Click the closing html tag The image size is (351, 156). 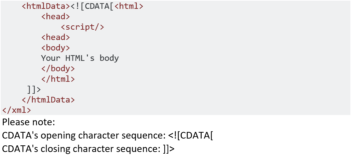(58, 79)
